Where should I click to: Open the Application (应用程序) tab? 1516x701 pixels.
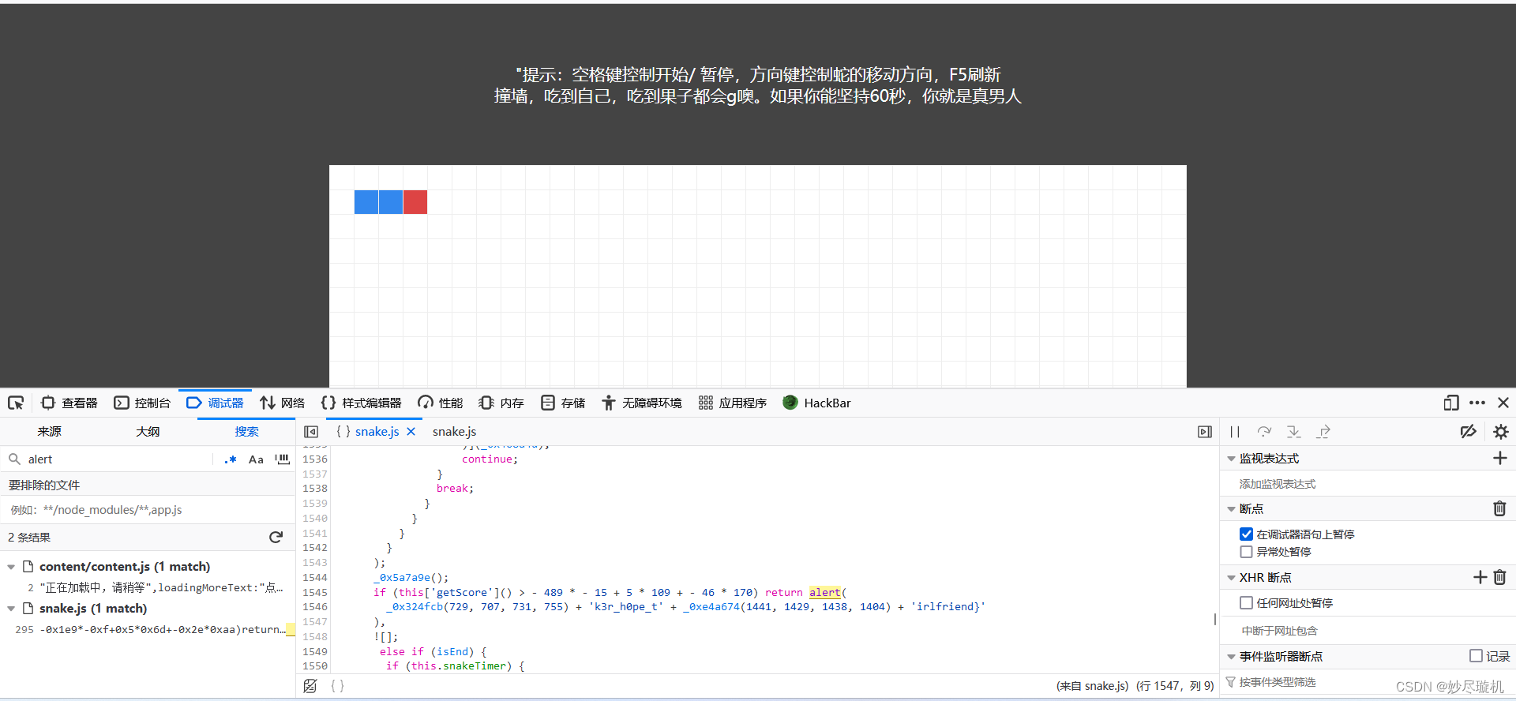(733, 403)
